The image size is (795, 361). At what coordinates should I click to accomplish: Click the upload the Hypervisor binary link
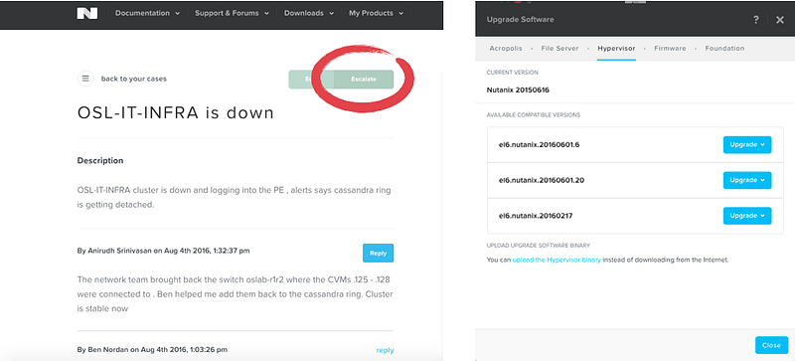pos(556,260)
